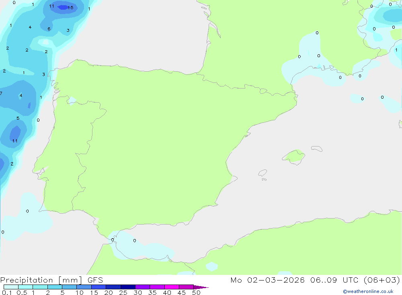This screenshot has height=295, width=402.
Task: Click the '50' legend scale label
Action: pos(196,293)
